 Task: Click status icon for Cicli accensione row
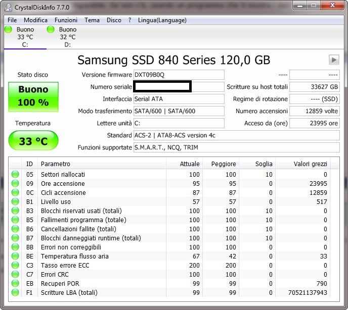(15, 192)
